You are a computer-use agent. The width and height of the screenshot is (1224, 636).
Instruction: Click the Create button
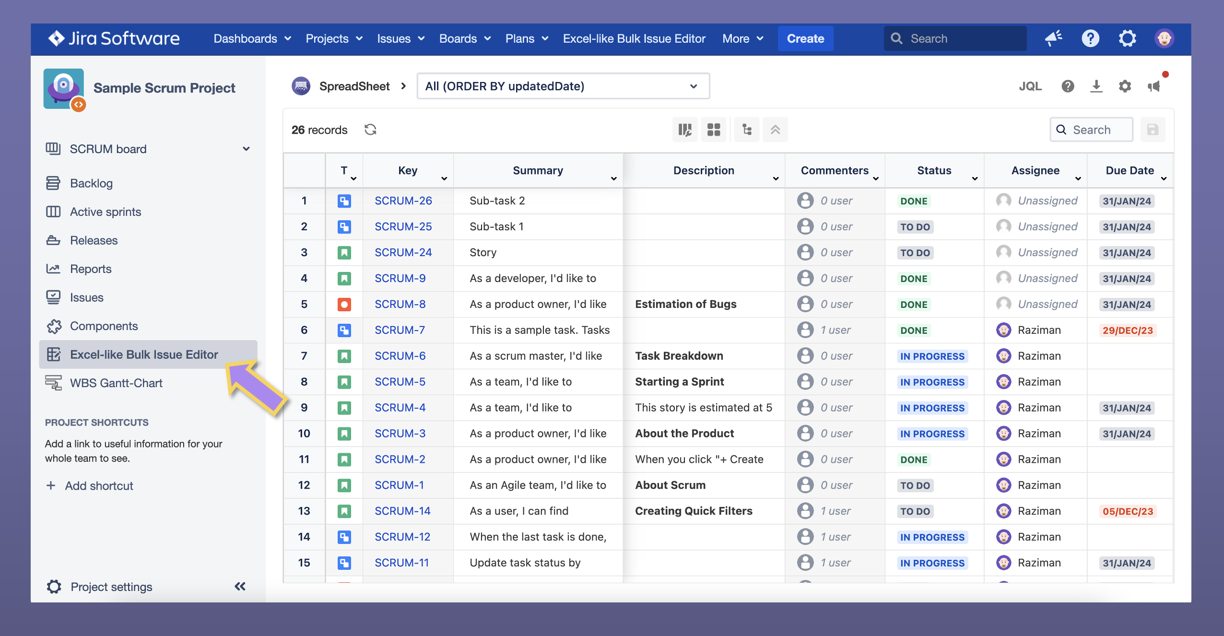(x=805, y=38)
